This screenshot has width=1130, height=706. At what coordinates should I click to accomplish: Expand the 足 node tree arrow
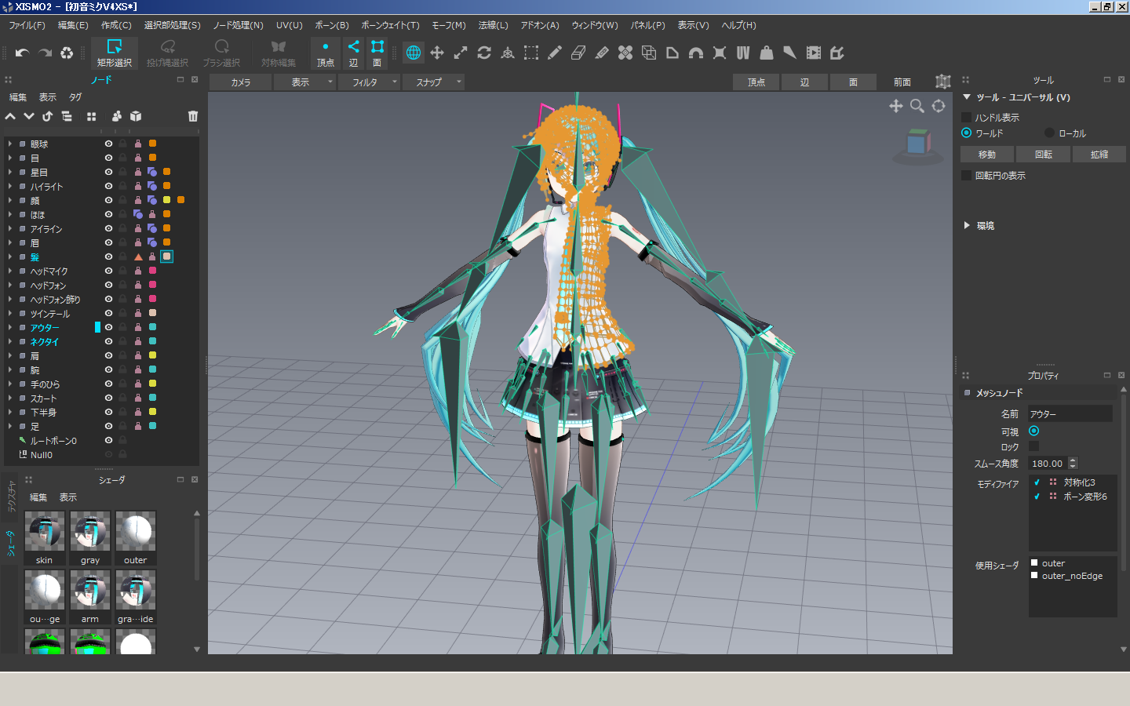point(10,426)
